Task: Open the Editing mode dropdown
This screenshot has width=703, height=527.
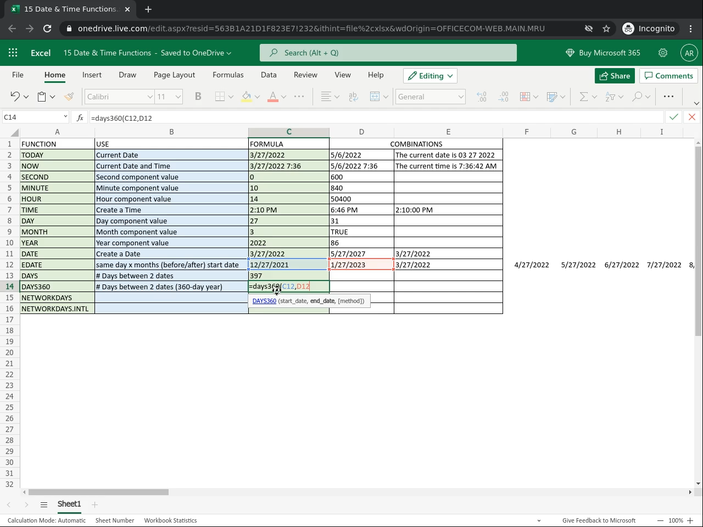Action: point(431,76)
